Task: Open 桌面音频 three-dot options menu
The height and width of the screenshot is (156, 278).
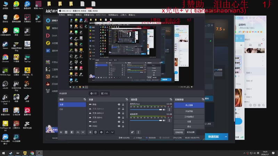Action: pyautogui.click(x=169, y=120)
